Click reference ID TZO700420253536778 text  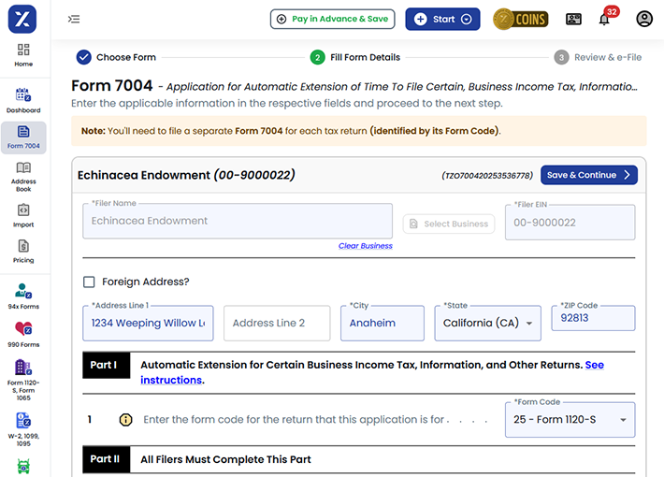click(x=487, y=176)
